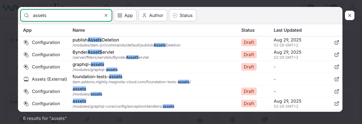Click the Last Updated column header
Viewport: 362px width, 124px height.
[288, 30]
